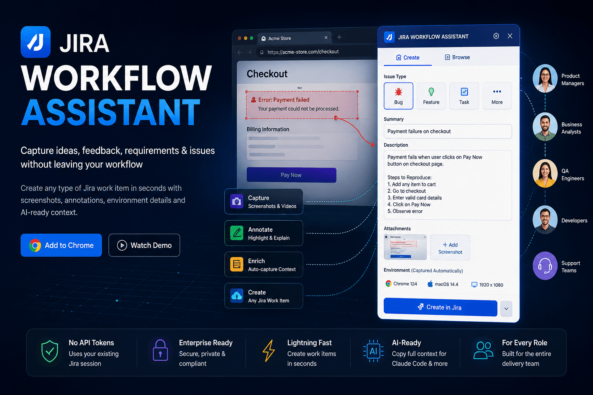Screen dimensions: 593x395
Task: Click "Environment (Captured Automatically)" label
Action: 423,270
